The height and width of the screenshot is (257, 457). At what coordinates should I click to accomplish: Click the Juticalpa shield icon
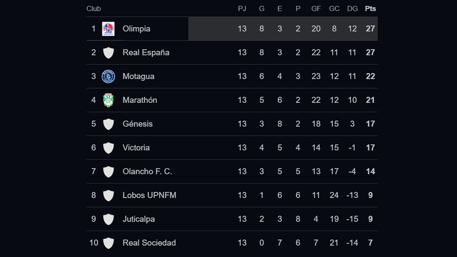(109, 219)
